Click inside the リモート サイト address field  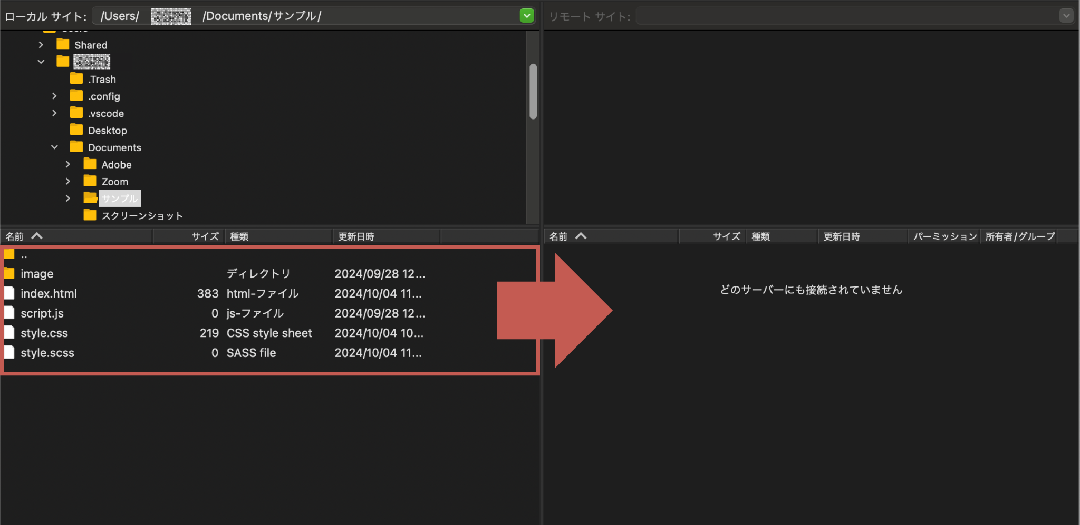[844, 16]
